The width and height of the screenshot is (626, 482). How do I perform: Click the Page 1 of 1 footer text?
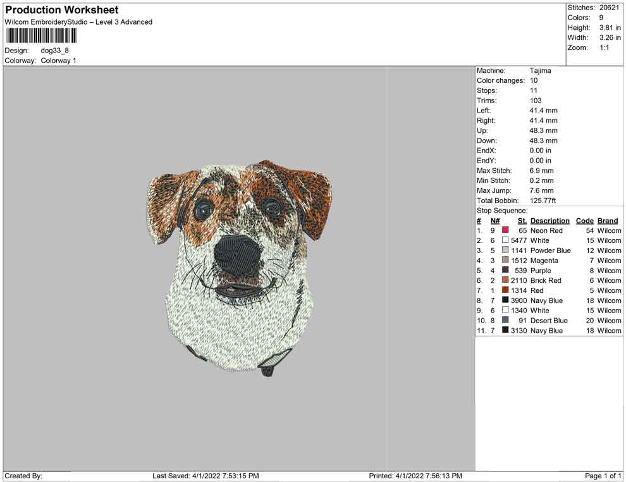click(603, 476)
